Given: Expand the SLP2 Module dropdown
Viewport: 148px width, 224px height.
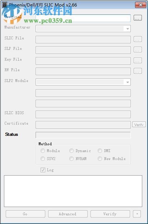Looking at the screenshot, I should (x=128, y=82).
